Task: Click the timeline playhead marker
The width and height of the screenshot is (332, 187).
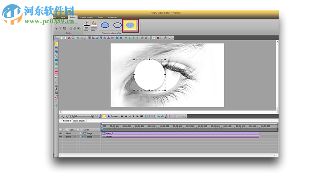Action: tap(102, 126)
